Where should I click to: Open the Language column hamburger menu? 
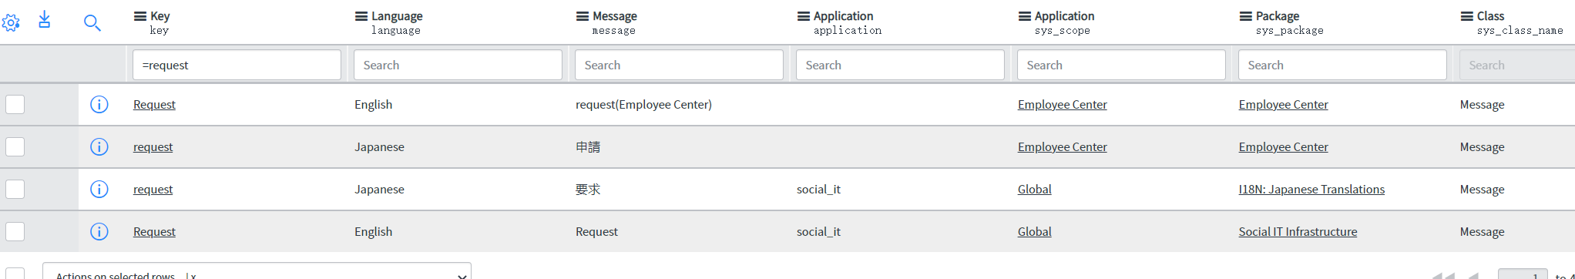(361, 16)
